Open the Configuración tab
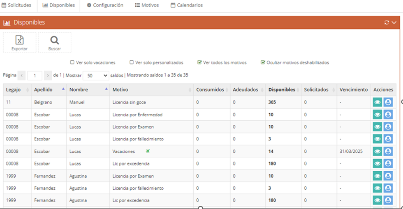Screen dimensions: 403x209 pos(105,5)
